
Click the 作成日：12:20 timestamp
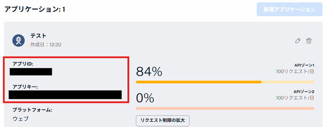point(46,45)
